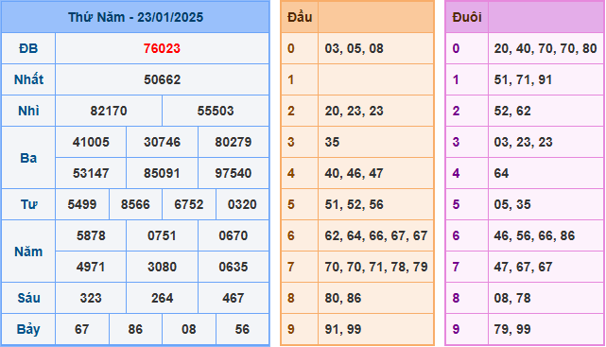Select the Ba prize number 41005
This screenshot has width=606, height=347.
pos(91,142)
